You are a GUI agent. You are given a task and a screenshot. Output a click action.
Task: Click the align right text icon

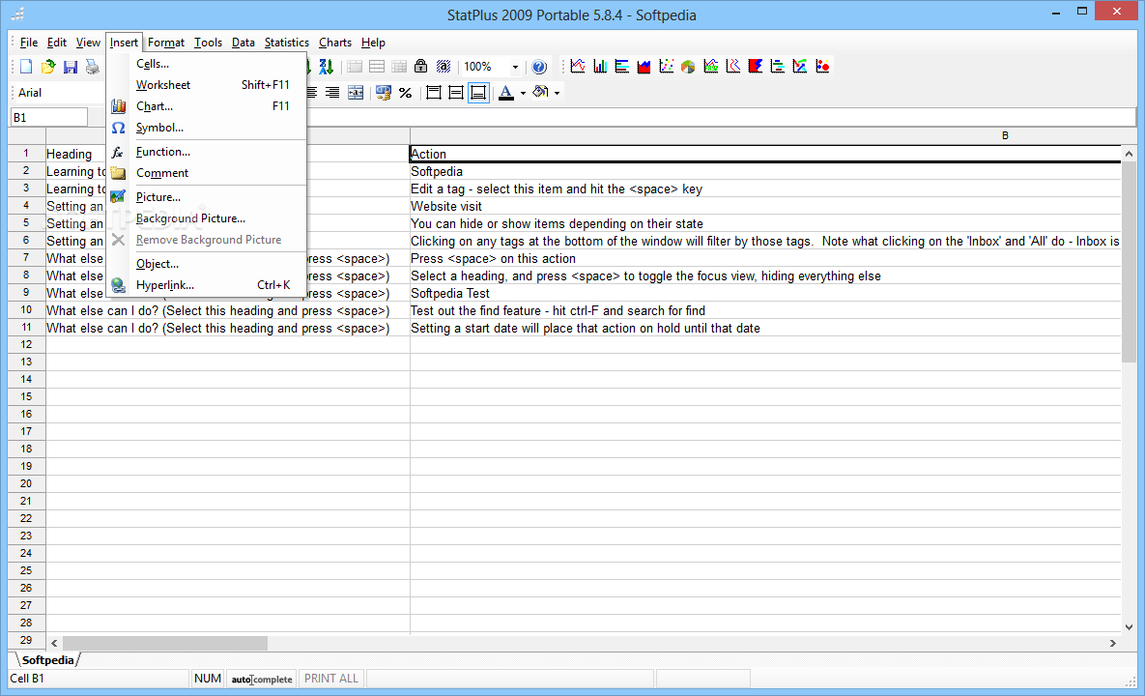click(x=332, y=93)
